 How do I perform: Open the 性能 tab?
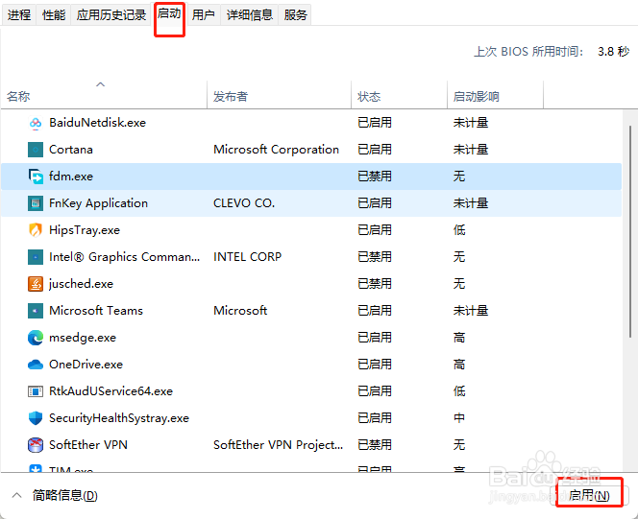tap(54, 15)
